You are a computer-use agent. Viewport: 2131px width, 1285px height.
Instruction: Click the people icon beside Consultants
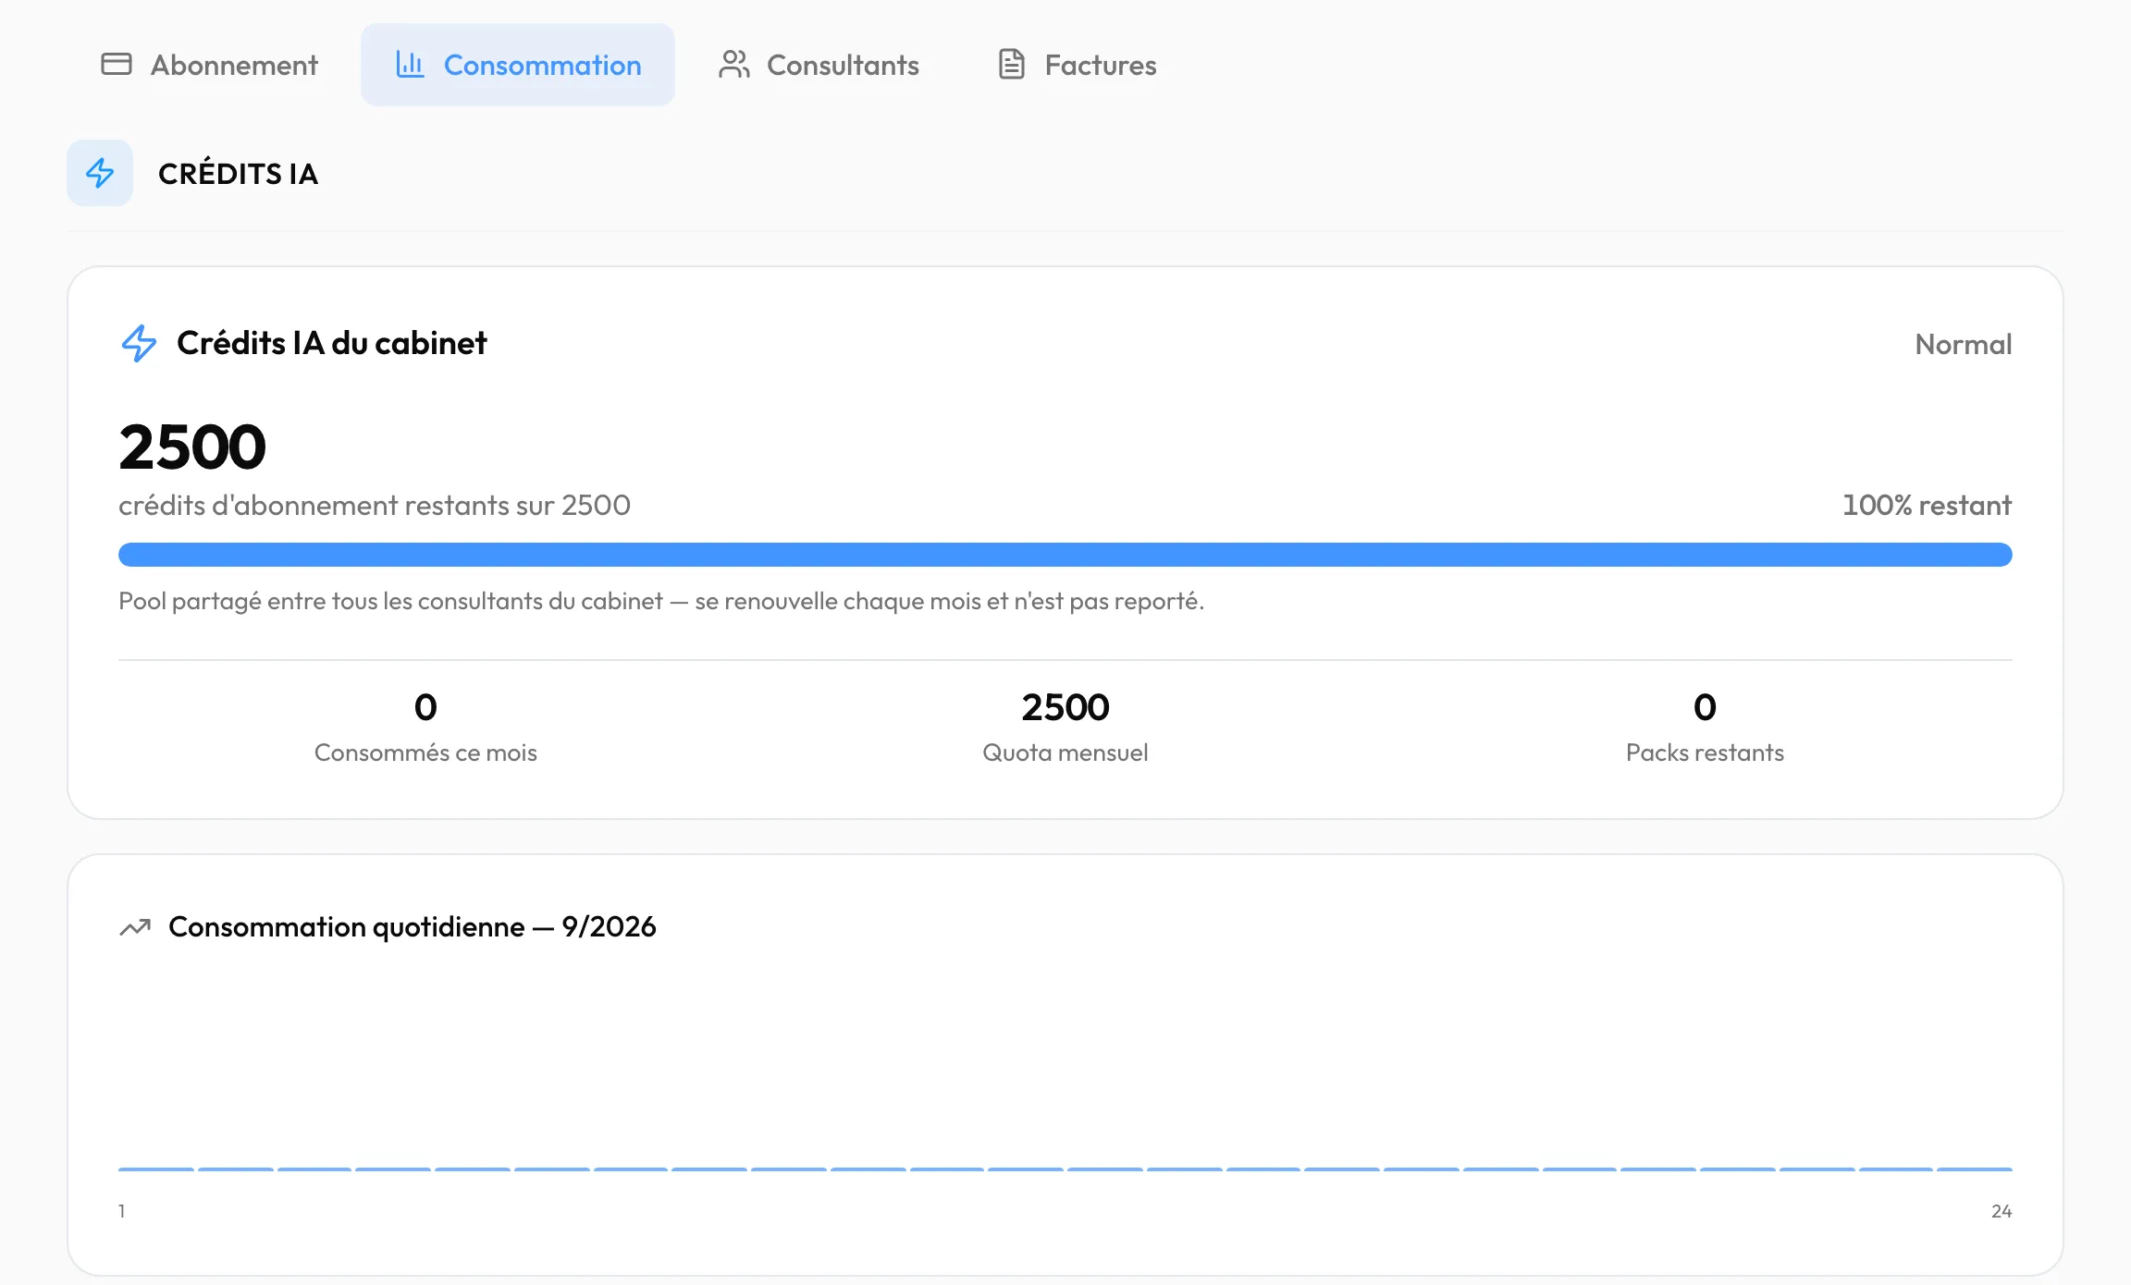(734, 64)
